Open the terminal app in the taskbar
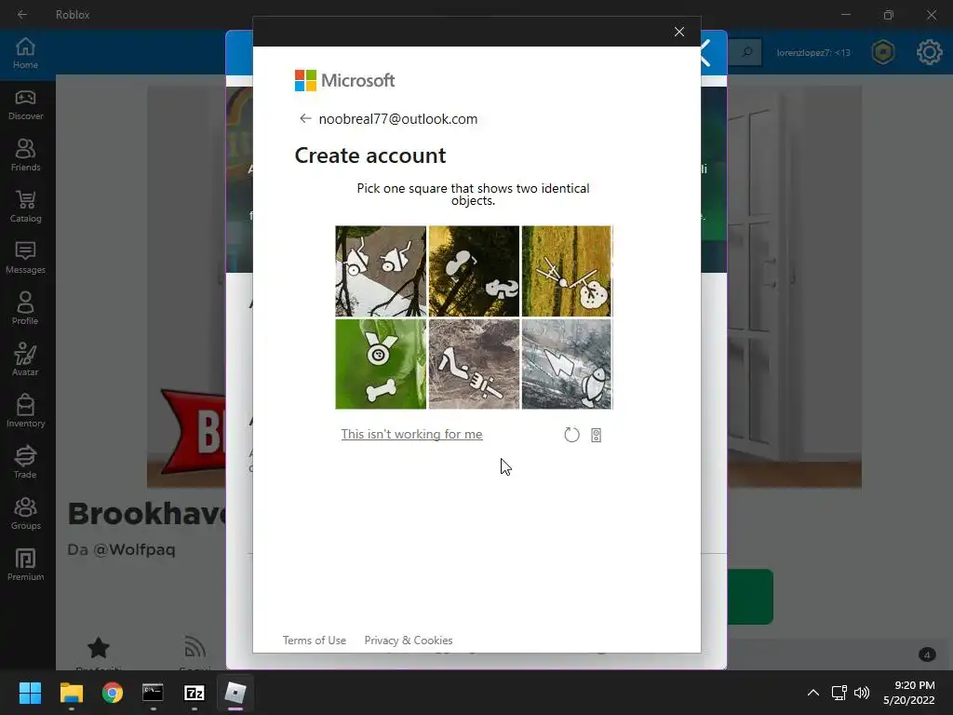The height and width of the screenshot is (715, 953). [x=154, y=693]
